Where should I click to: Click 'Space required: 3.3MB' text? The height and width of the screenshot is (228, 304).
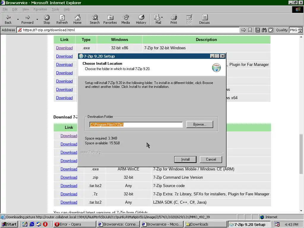[x=101, y=138]
